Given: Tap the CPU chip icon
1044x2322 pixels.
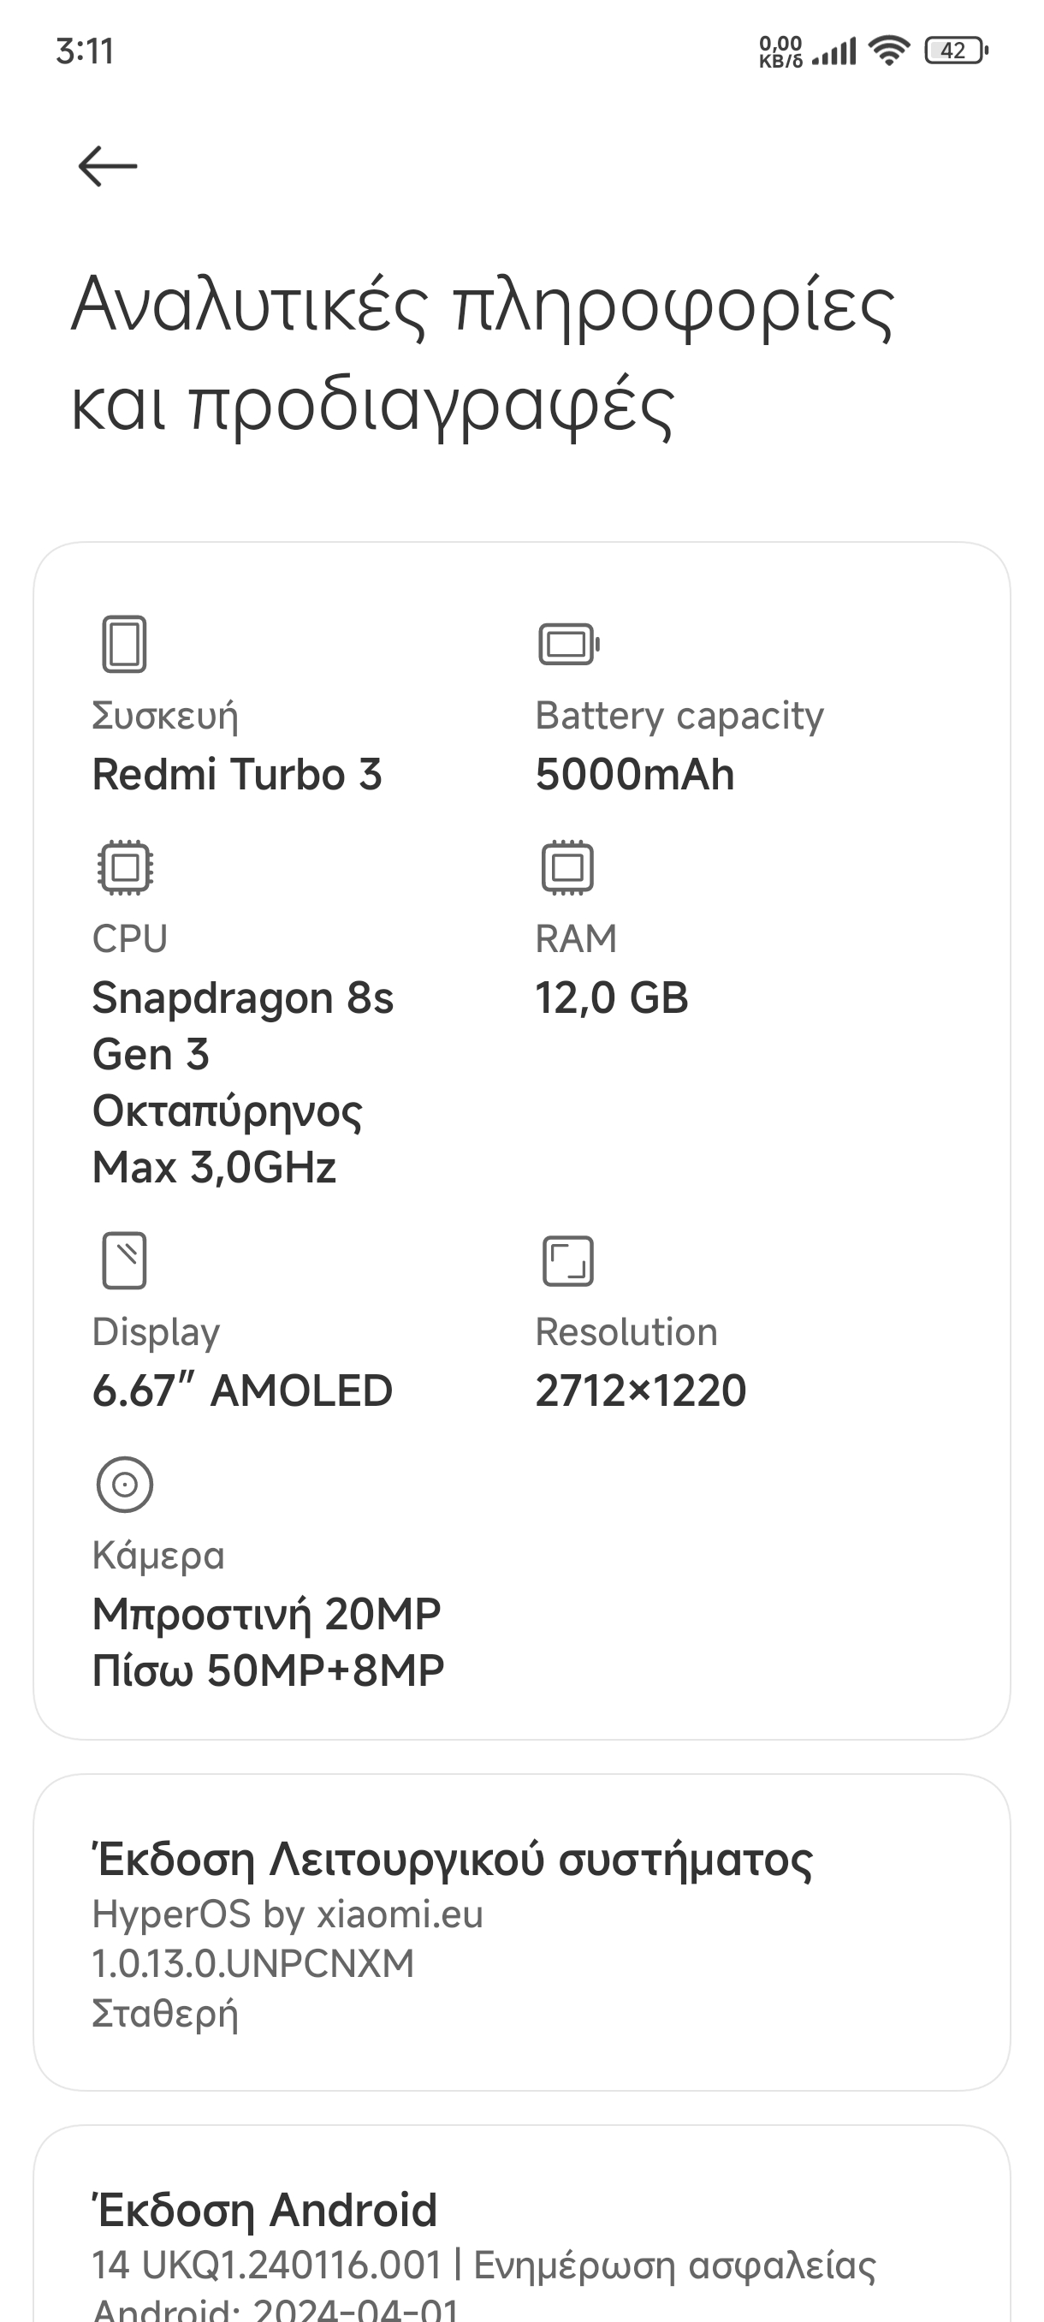Looking at the screenshot, I should click(125, 867).
